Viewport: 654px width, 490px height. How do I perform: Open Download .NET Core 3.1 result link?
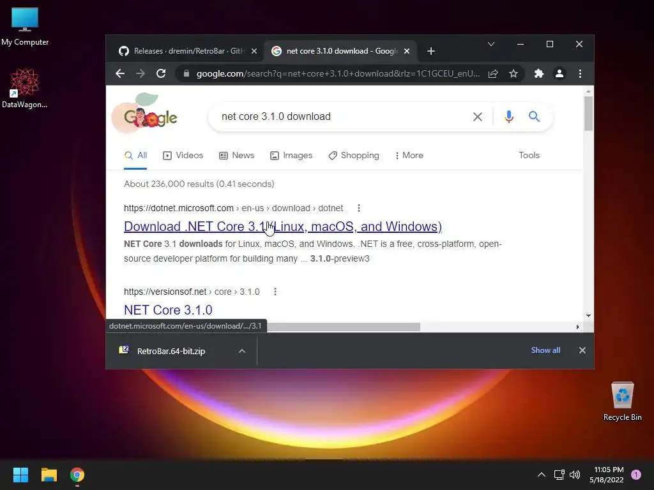[283, 226]
